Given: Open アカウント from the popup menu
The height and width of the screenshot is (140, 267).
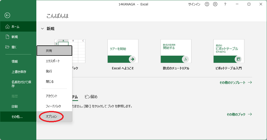Looking at the screenshot, I should tap(54, 96).
